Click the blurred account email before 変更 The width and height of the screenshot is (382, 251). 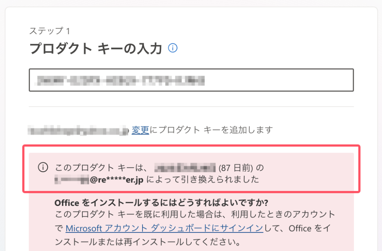coord(78,130)
